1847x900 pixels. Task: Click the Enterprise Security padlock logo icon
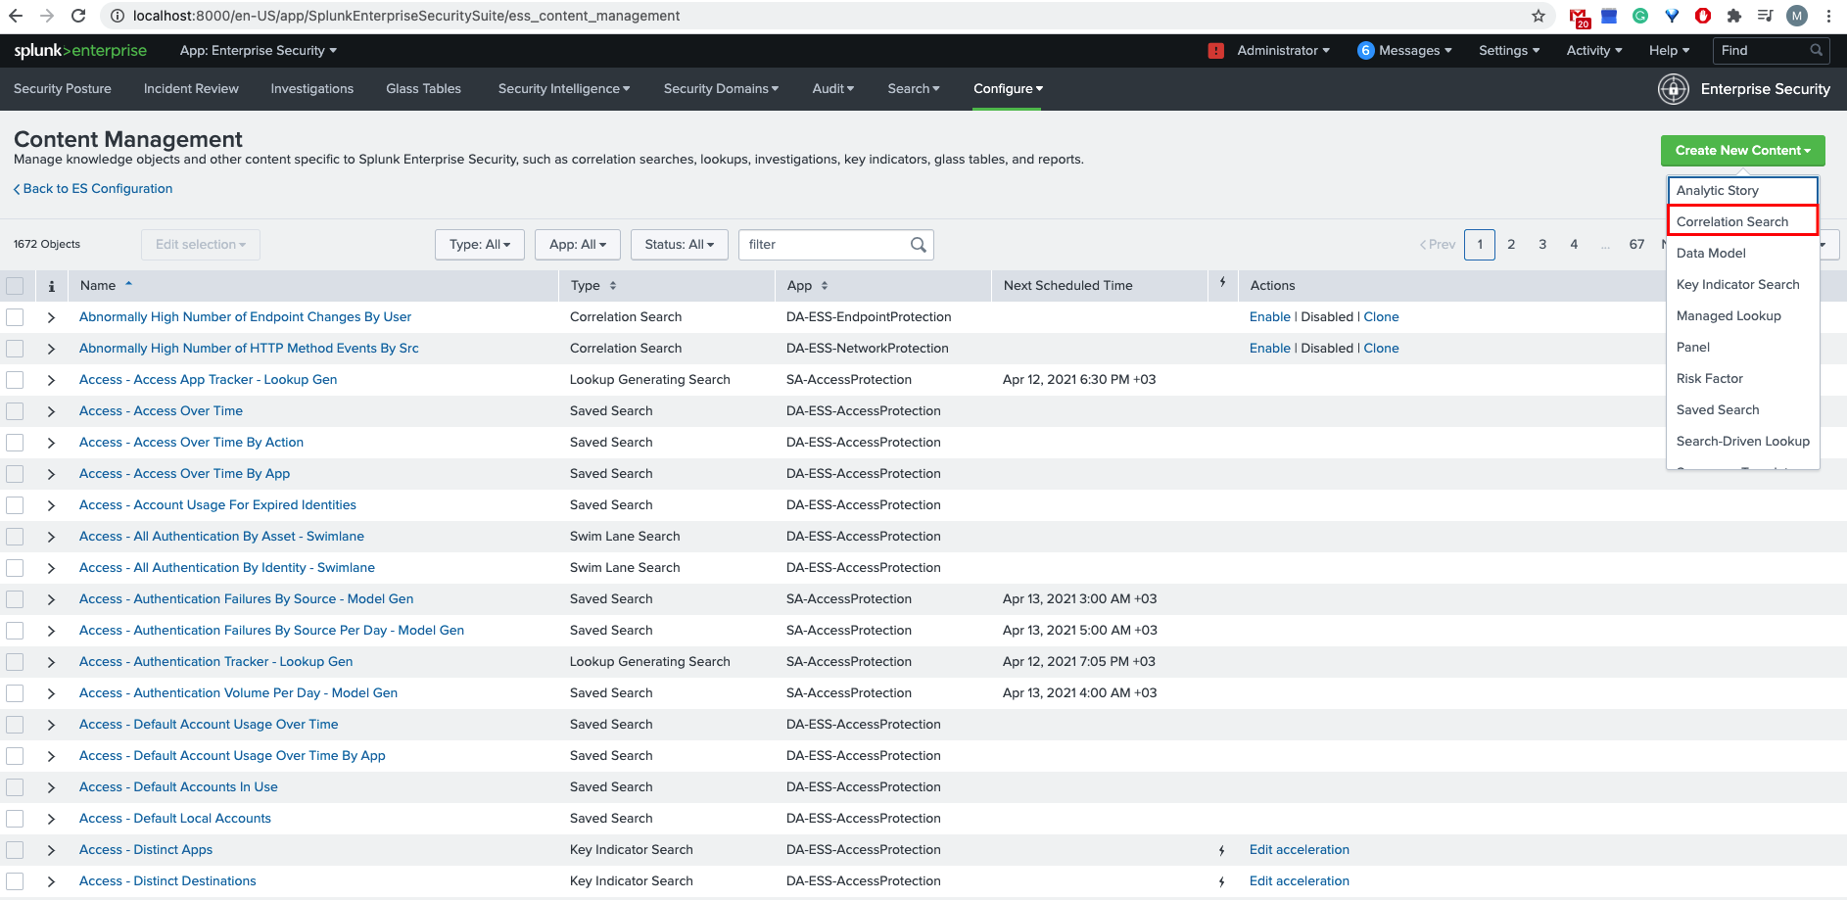pyautogui.click(x=1674, y=89)
